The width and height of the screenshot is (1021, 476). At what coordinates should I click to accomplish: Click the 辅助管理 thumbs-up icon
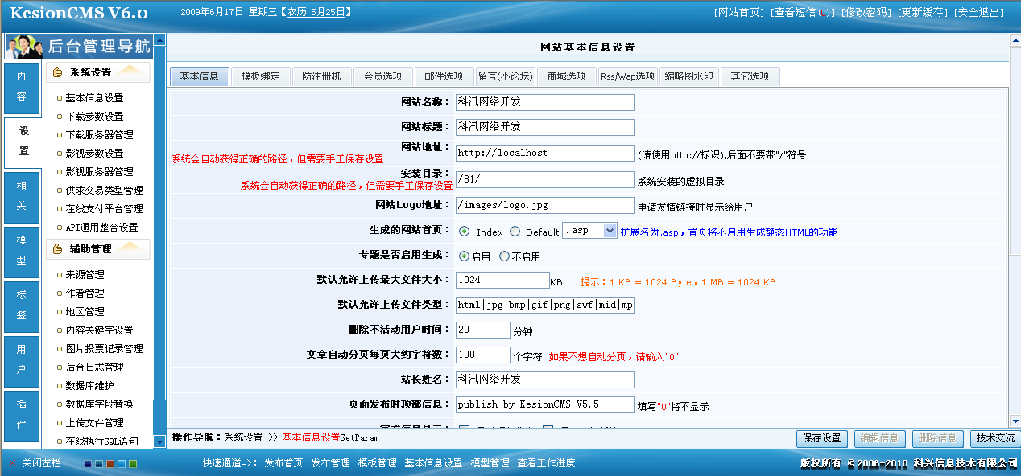coord(57,249)
